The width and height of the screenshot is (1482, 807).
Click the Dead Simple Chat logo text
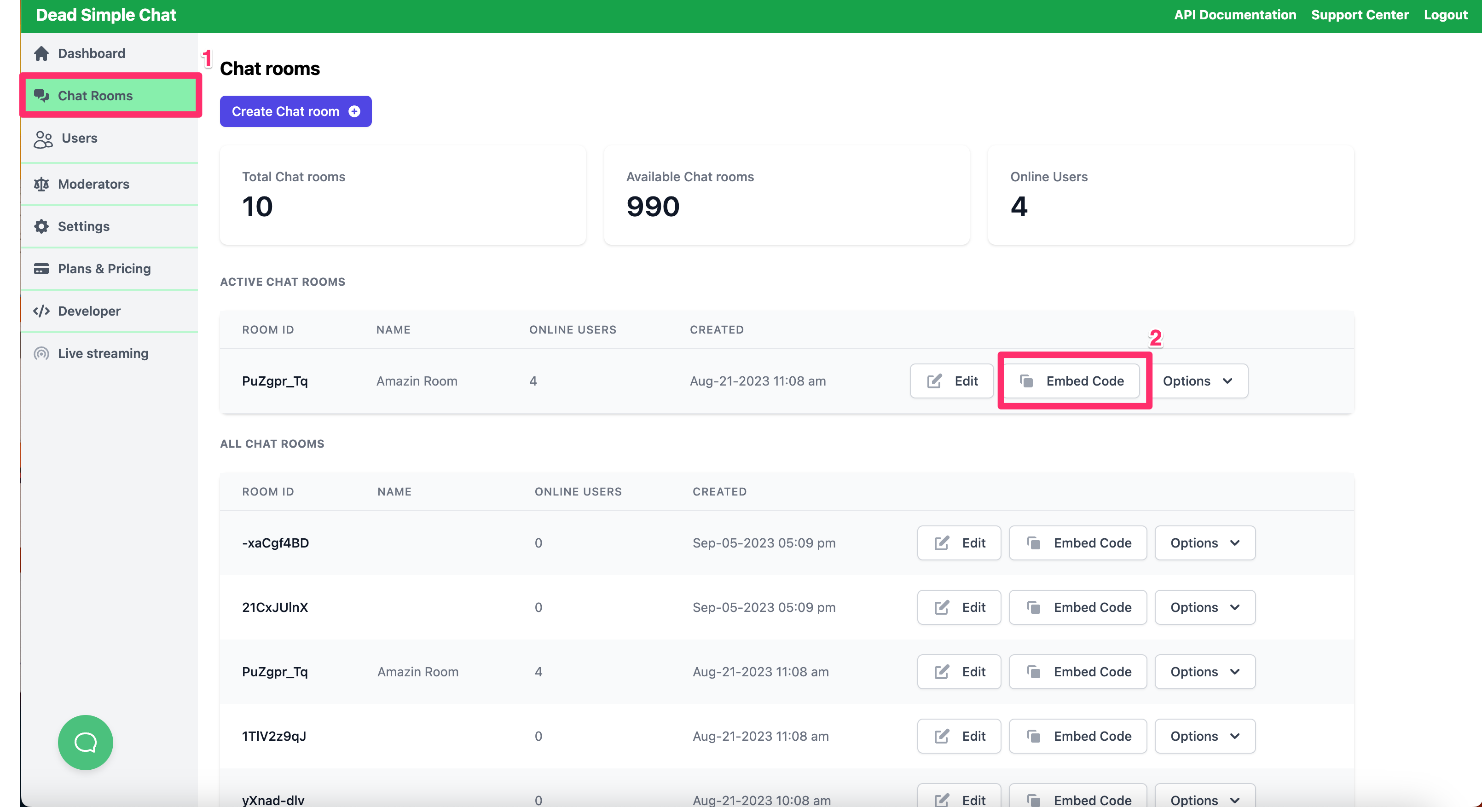[x=106, y=15]
